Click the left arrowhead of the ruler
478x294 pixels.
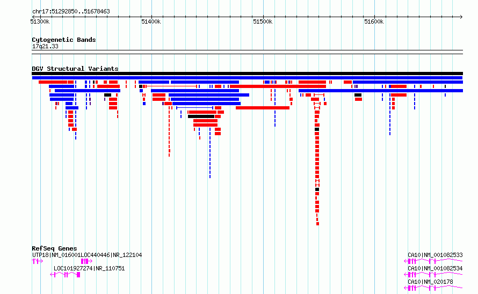(33, 17)
